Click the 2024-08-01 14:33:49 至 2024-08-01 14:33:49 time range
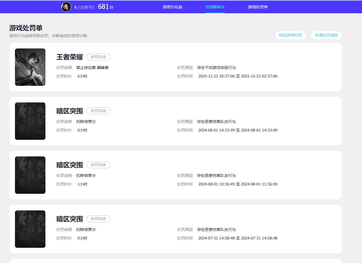The image size is (362, 263). [238, 130]
